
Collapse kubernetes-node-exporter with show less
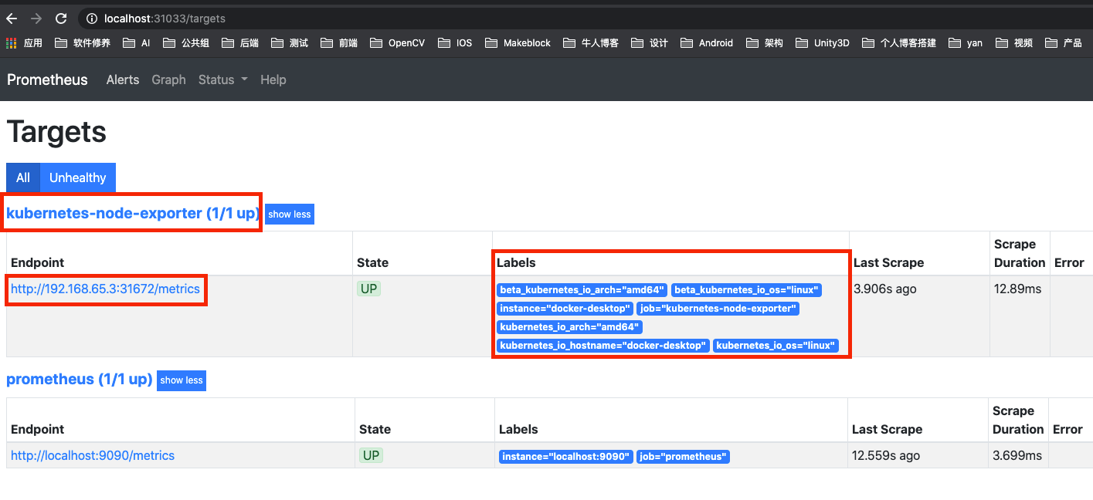290,215
